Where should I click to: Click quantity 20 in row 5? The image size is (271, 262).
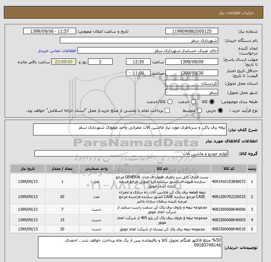62,229
